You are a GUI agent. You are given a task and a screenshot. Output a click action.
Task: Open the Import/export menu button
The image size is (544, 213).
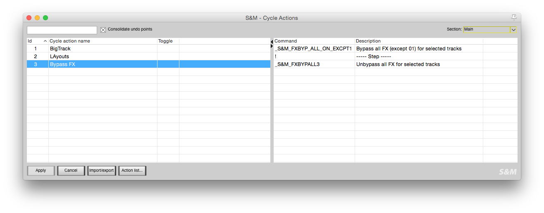point(102,170)
